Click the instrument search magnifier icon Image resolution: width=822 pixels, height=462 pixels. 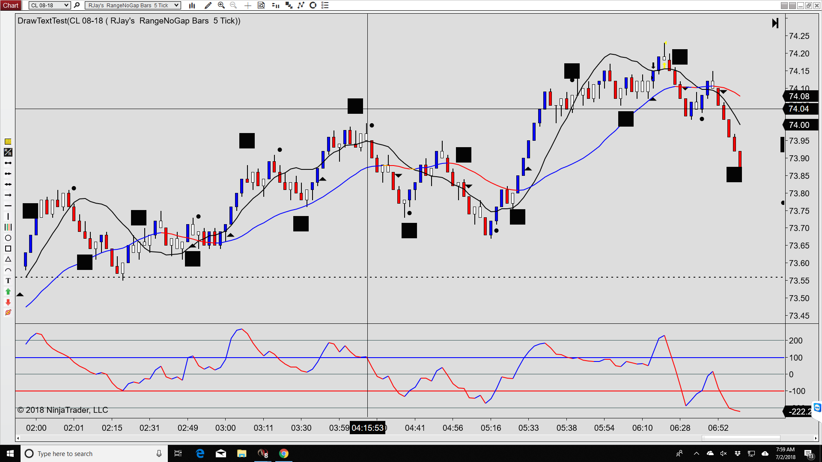coord(77,6)
